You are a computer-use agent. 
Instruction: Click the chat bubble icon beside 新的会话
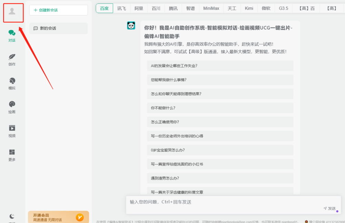(x=36, y=28)
